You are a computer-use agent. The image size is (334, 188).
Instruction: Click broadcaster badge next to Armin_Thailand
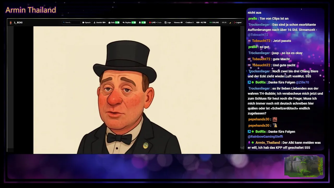[249, 143]
